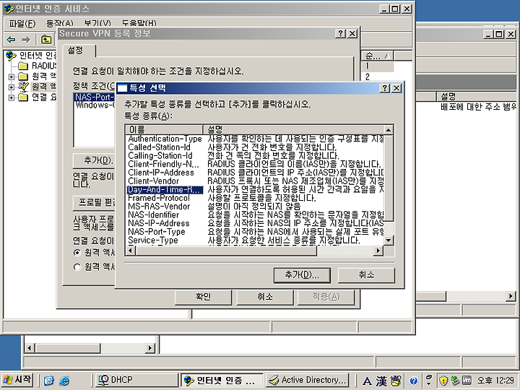Image resolution: width=520 pixels, height=390 pixels.
Task: Select Client-Friendly-N... attribute
Action: 163,164
